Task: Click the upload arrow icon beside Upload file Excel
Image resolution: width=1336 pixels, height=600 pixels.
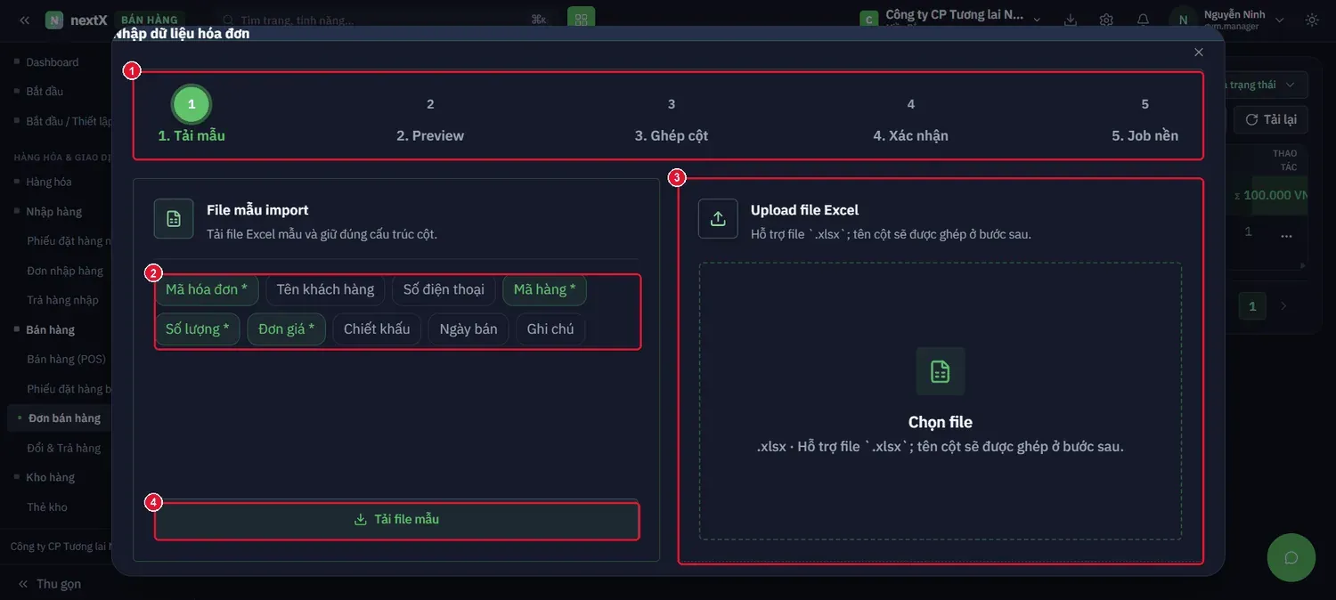Action: pos(718,218)
